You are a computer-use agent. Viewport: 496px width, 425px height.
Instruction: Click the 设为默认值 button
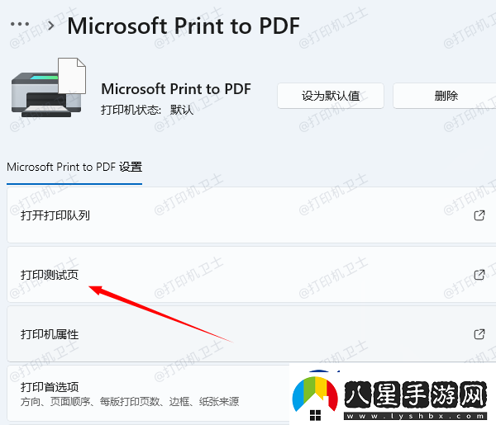331,96
